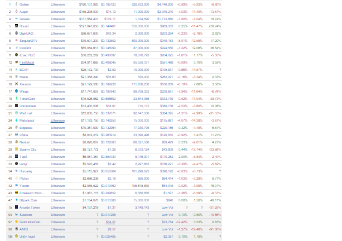Click the Iconomi token logo icon
This screenshot has height=241, width=342.
[16, 47]
